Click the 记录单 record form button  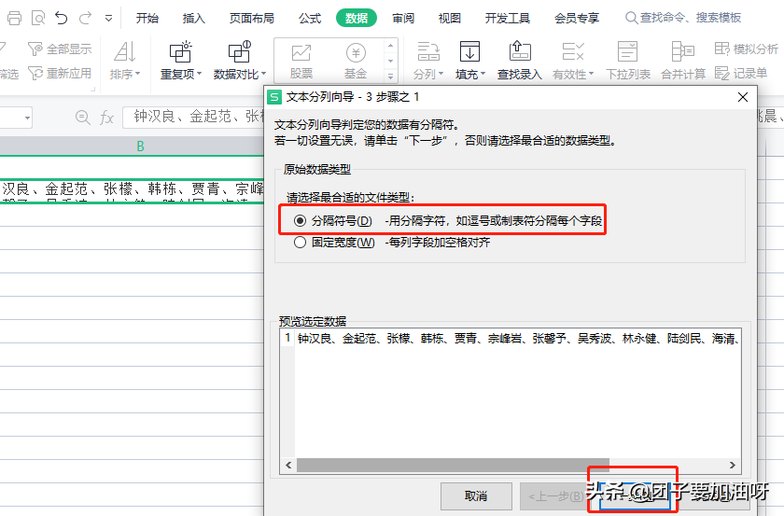click(741, 74)
